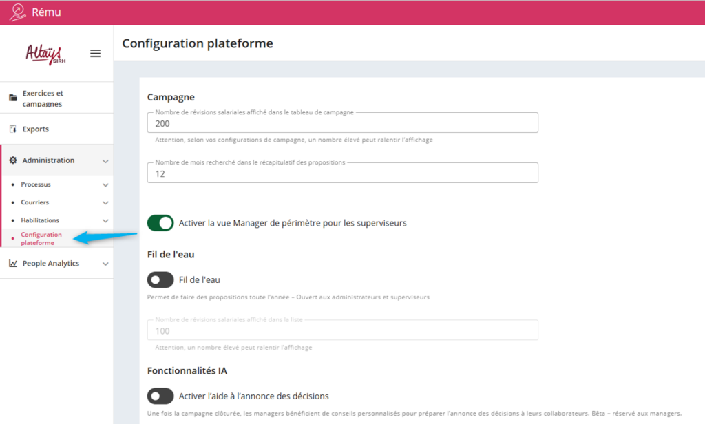This screenshot has height=424, width=705.
Task: Collapse the Administration section chevron
Action: [105, 161]
